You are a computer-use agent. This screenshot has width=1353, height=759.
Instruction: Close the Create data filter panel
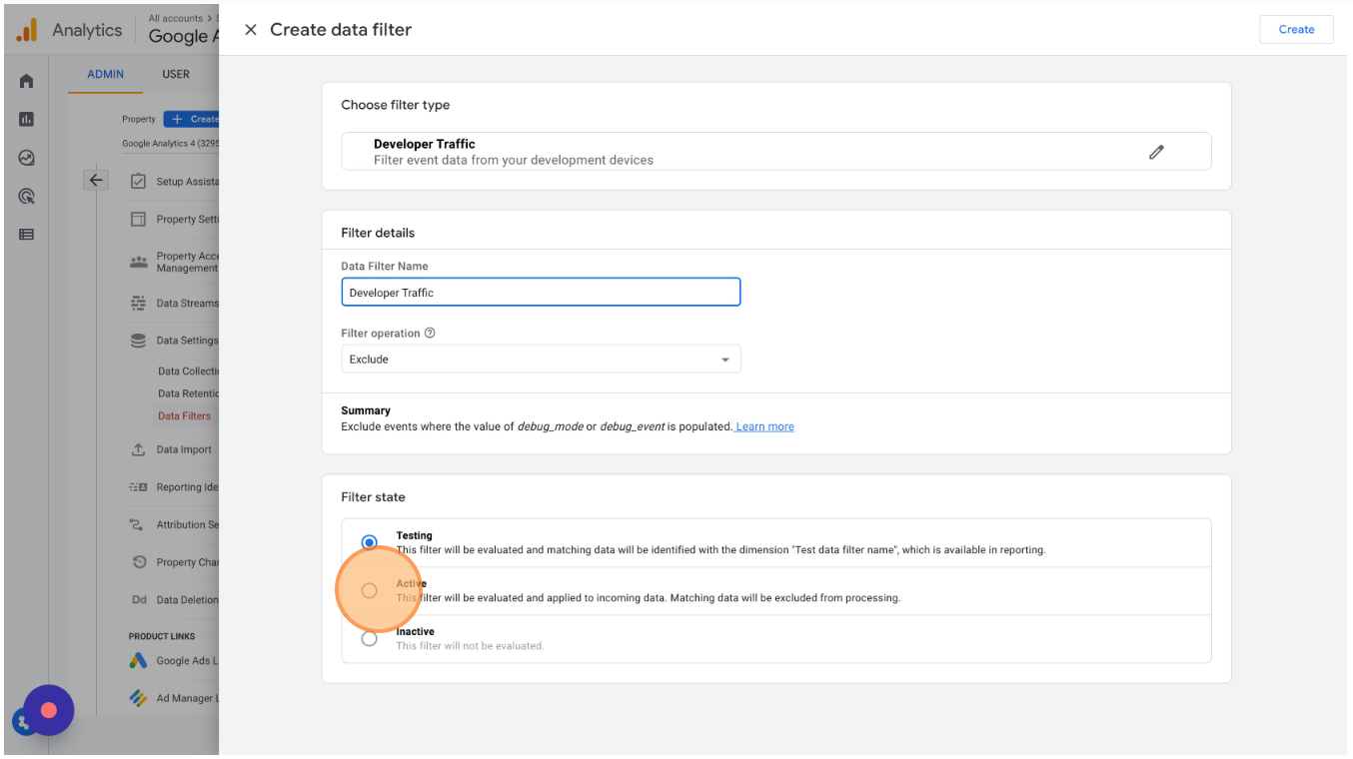coord(251,30)
